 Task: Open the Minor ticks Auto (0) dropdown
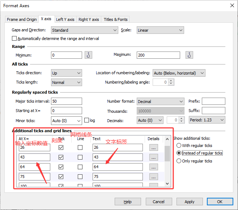click(67, 121)
